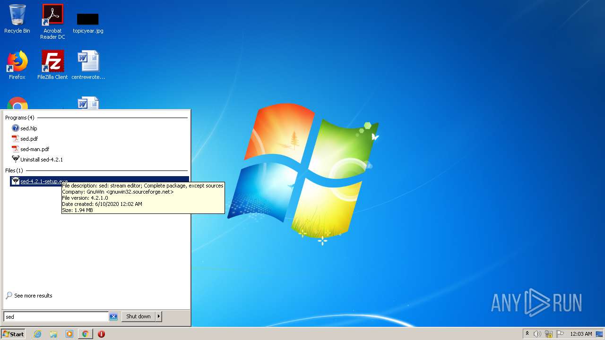Select the centrewrote Word document icon
605x340 pixels.
88,65
